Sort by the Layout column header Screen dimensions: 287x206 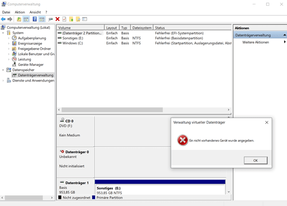(x=112, y=28)
